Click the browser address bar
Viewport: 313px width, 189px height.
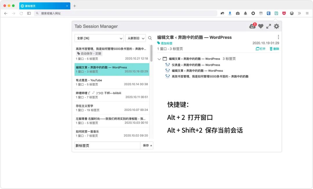[126, 13]
